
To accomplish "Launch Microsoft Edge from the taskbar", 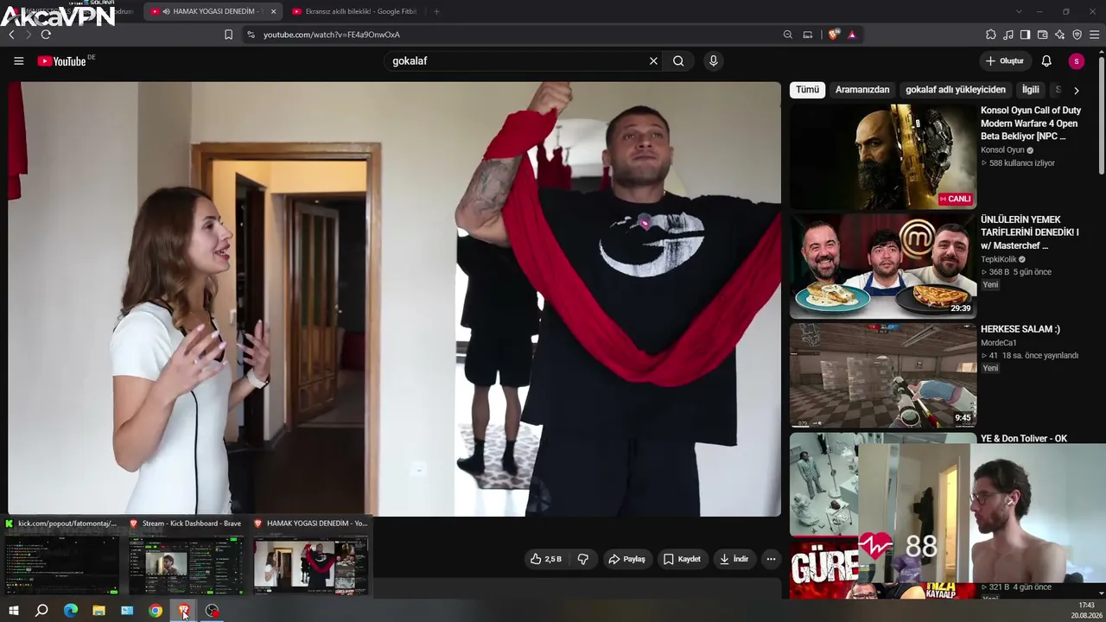I will pos(71,611).
